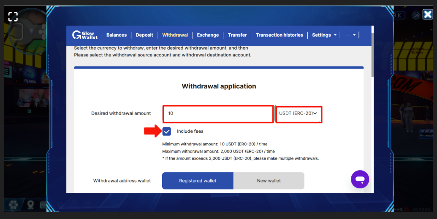Screen dimensions: 437x219
Task: Click the Glow Wallet logo
Action: pyautogui.click(x=85, y=35)
